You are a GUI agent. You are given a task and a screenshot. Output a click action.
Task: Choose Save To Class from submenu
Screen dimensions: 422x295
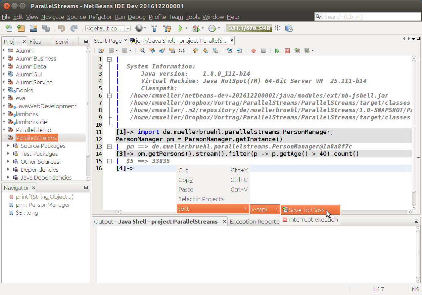pos(306,210)
